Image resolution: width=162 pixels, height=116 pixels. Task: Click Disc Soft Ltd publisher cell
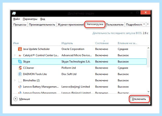(69, 74)
